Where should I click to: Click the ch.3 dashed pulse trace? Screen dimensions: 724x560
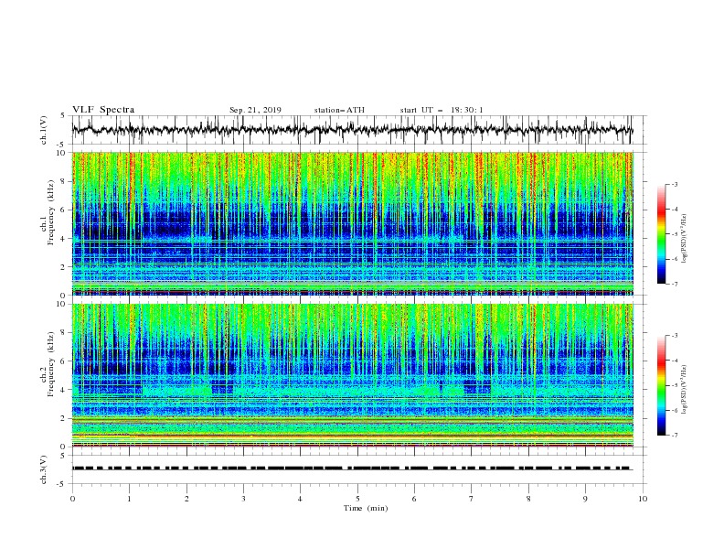353,468
